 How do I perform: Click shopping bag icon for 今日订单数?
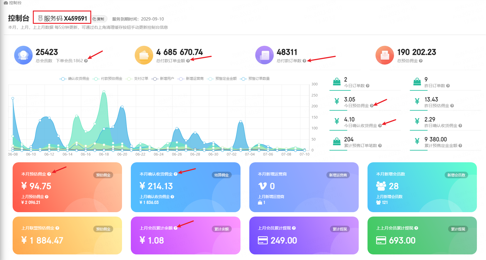click(x=337, y=82)
